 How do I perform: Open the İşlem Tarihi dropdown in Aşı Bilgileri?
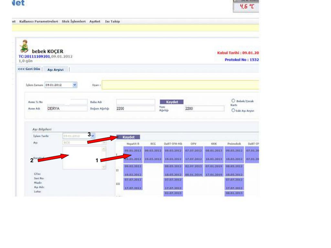click(x=93, y=136)
